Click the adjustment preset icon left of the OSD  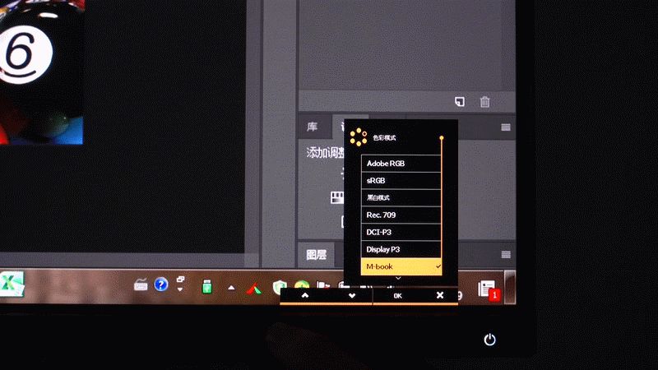click(337, 197)
